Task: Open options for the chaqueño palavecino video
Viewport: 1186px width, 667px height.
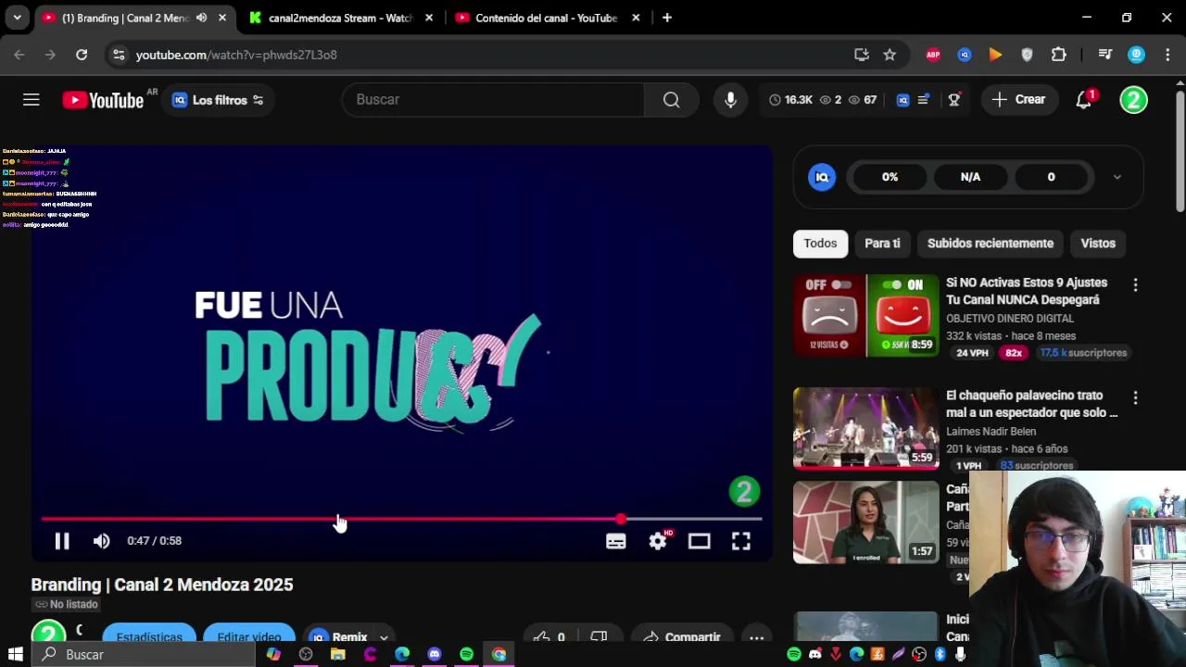Action: pyautogui.click(x=1136, y=398)
